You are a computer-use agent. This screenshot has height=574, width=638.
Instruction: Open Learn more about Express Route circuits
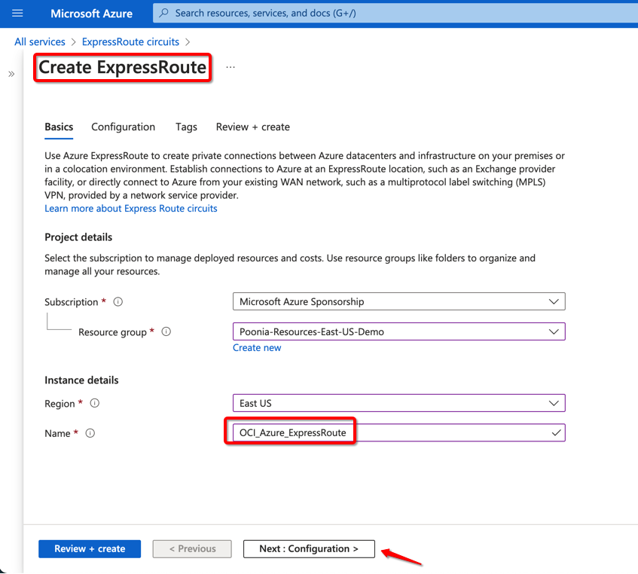click(130, 209)
